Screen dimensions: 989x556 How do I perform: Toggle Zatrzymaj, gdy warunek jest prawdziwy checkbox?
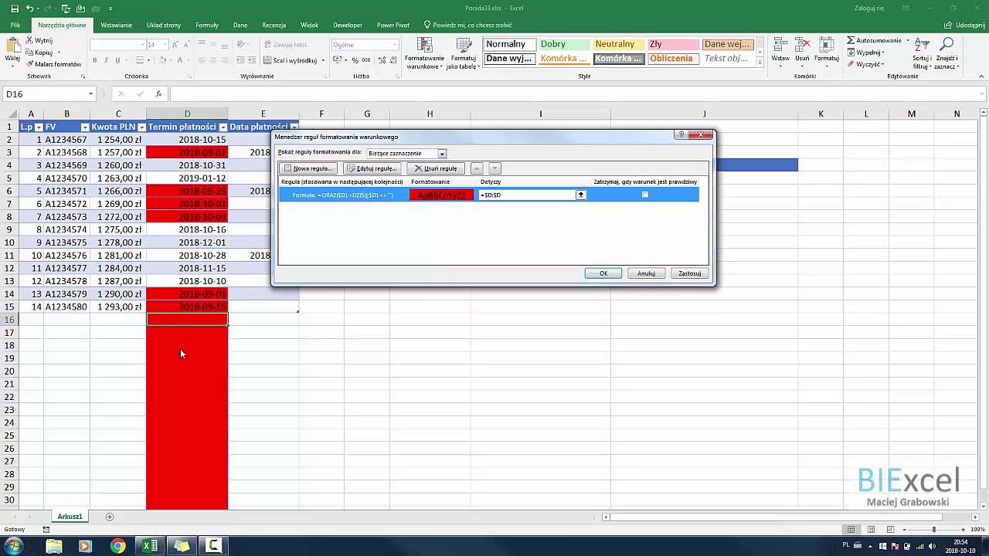(645, 195)
